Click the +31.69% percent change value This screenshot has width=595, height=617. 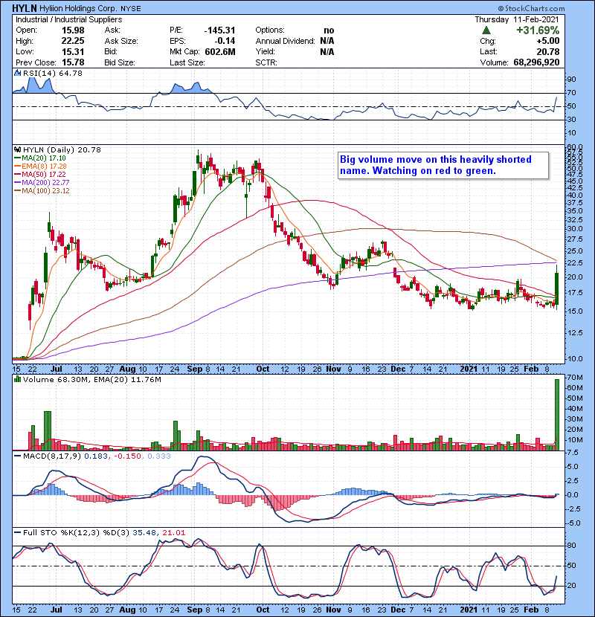538,30
